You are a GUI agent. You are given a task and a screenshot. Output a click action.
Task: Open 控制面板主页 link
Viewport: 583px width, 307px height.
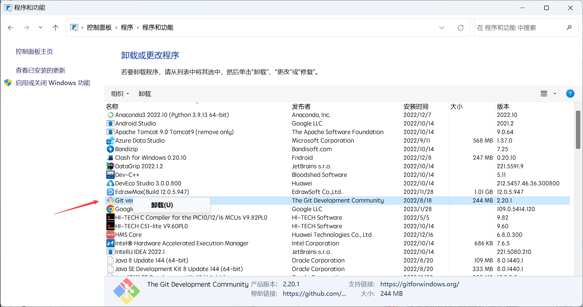tap(34, 52)
